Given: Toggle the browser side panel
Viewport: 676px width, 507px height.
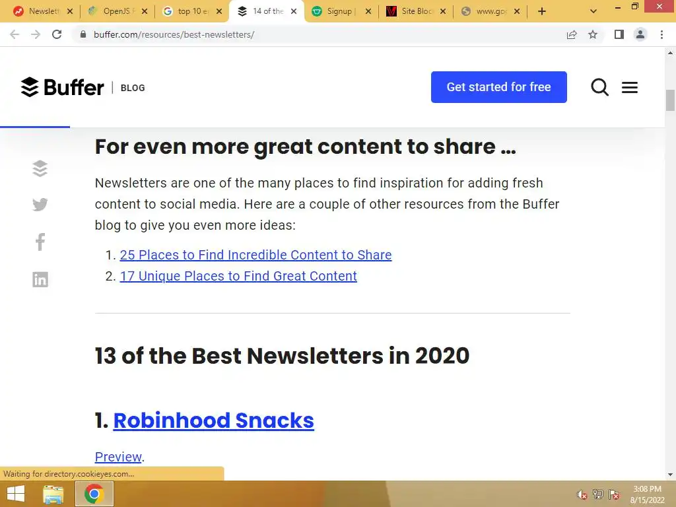Looking at the screenshot, I should tap(619, 34).
